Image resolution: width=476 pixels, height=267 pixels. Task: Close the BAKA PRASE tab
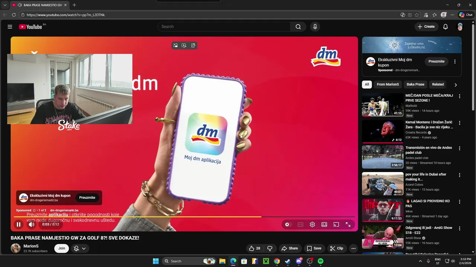[65, 5]
